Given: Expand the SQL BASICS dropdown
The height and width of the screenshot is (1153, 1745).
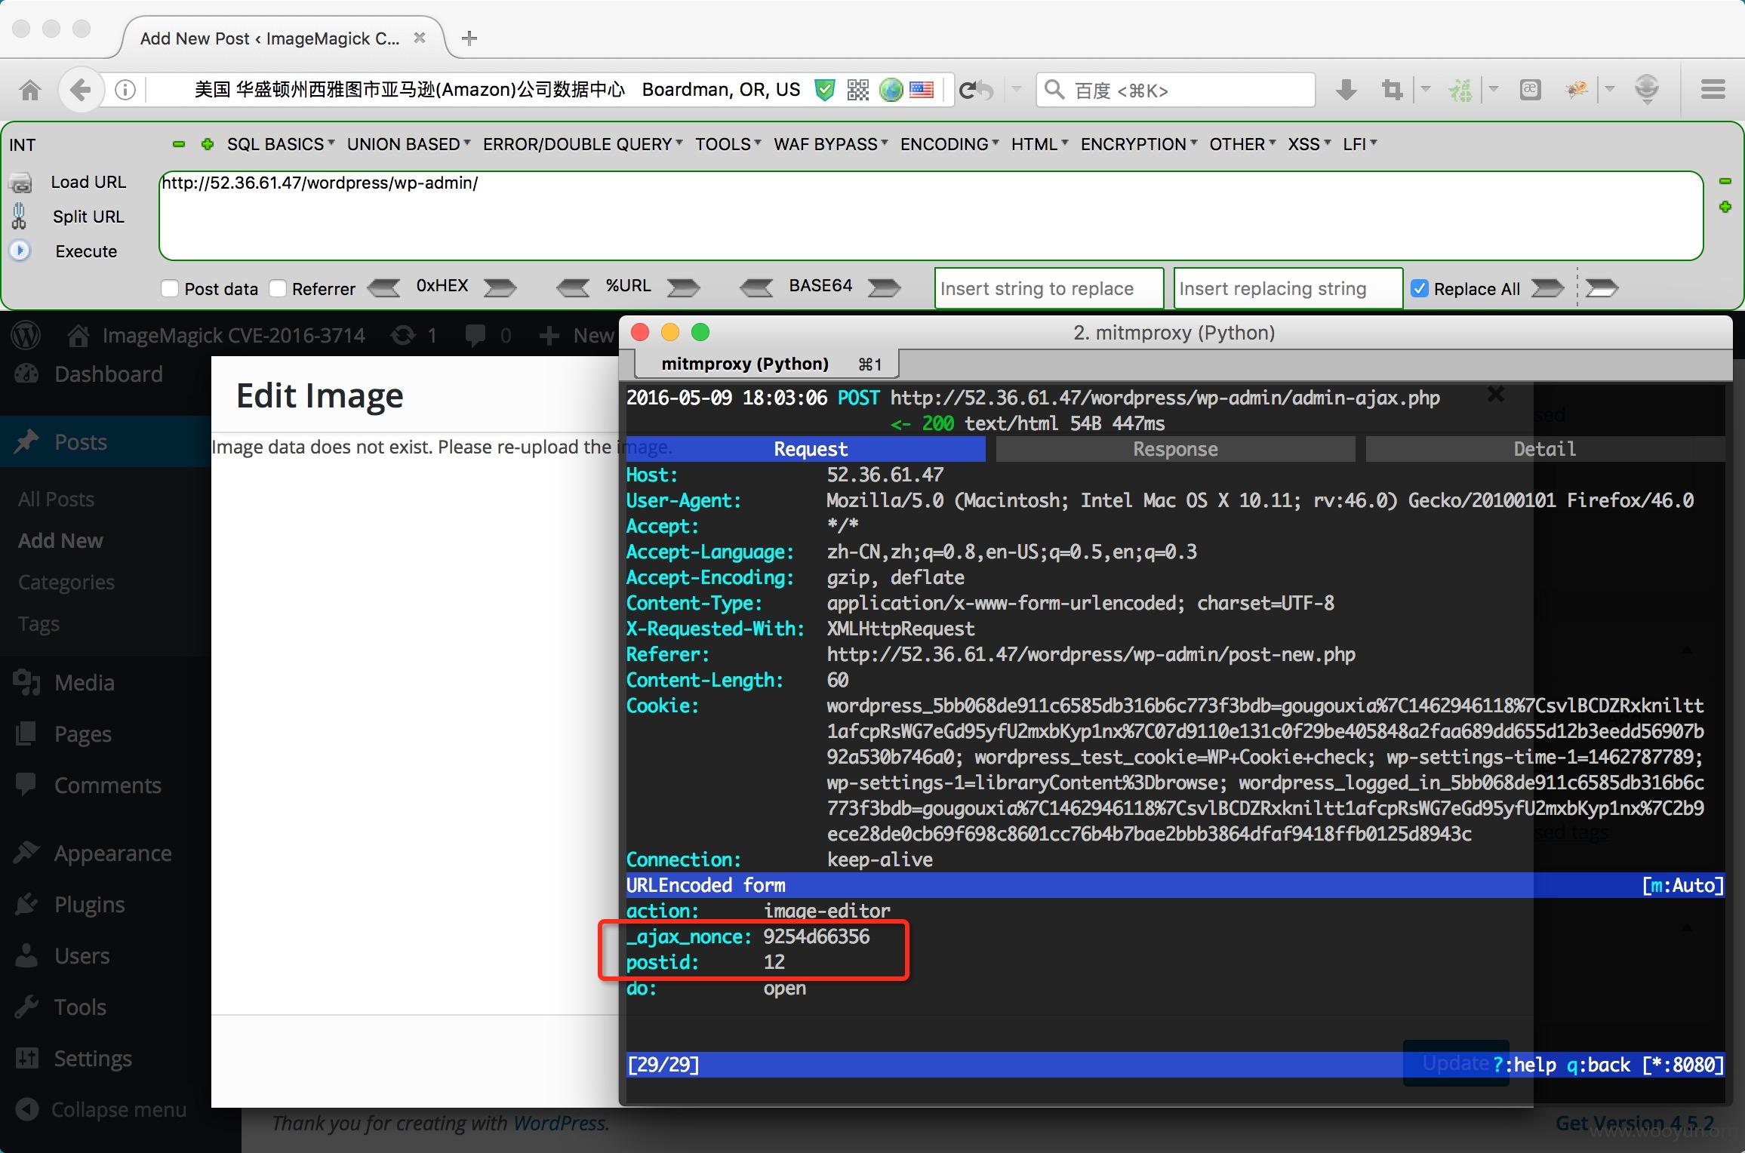Looking at the screenshot, I should click(x=281, y=144).
